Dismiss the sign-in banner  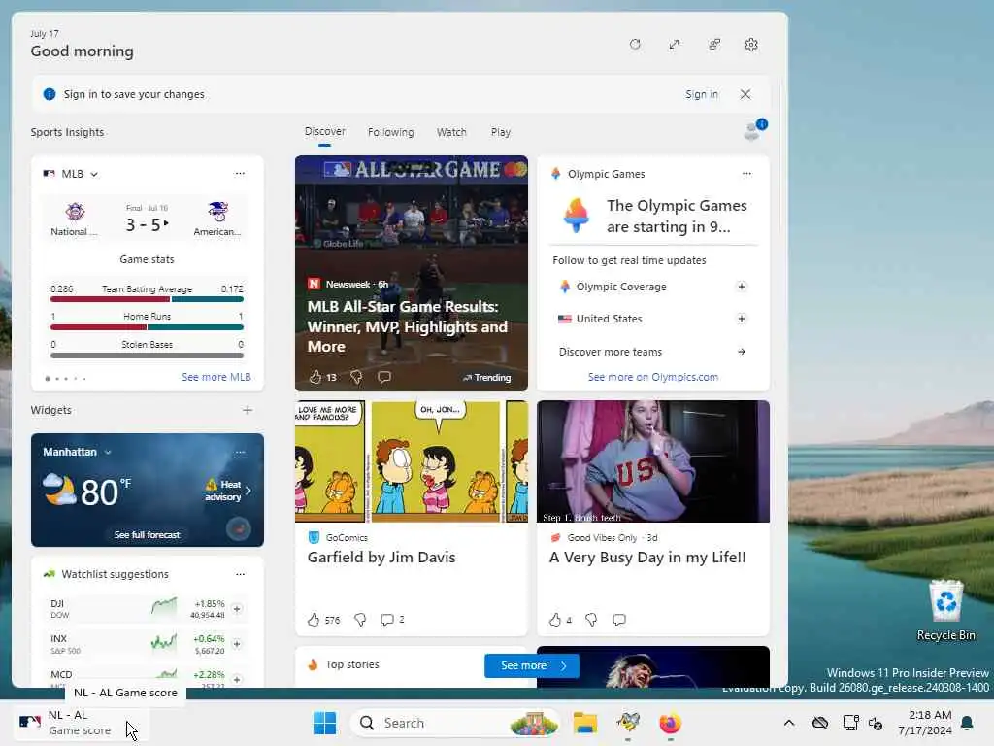(745, 94)
